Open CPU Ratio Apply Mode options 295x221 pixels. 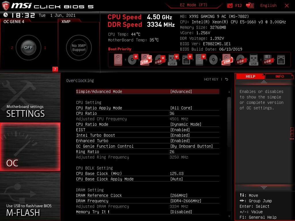147,108
